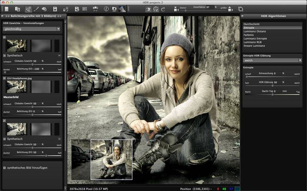The height and width of the screenshot is (191, 307).
Task: Click the 'Nacht-Tag' slider handle
Action: (272, 94)
